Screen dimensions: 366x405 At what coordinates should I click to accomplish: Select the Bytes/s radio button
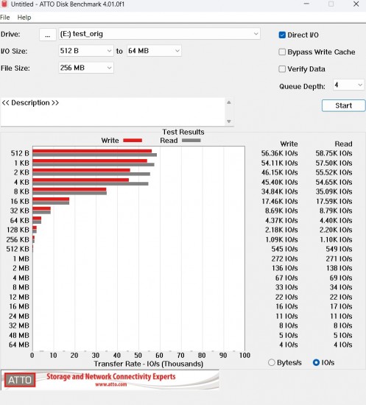tap(272, 362)
